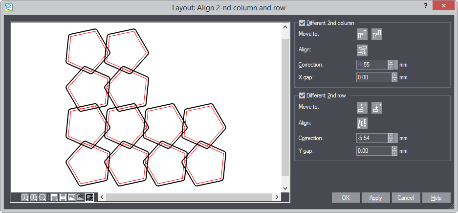The image size is (458, 213).
Task: Increase X gap with up arrow
Action: tap(394, 75)
